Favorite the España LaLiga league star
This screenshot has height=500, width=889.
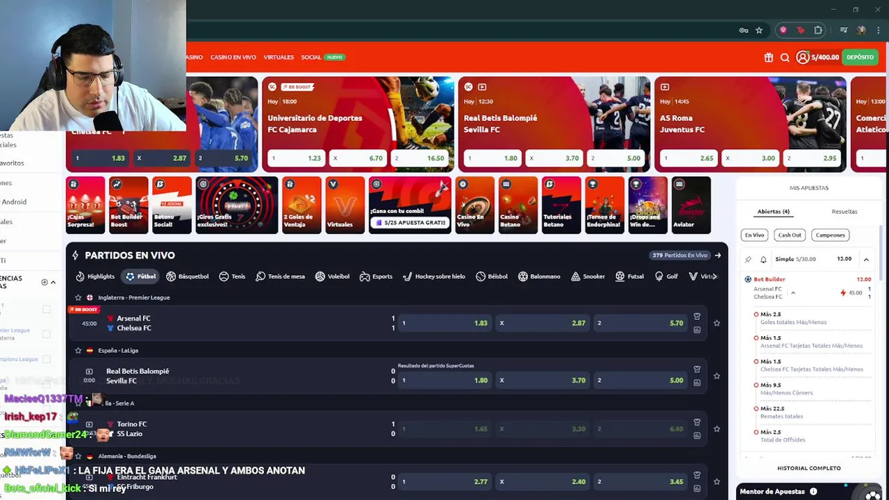(x=78, y=351)
